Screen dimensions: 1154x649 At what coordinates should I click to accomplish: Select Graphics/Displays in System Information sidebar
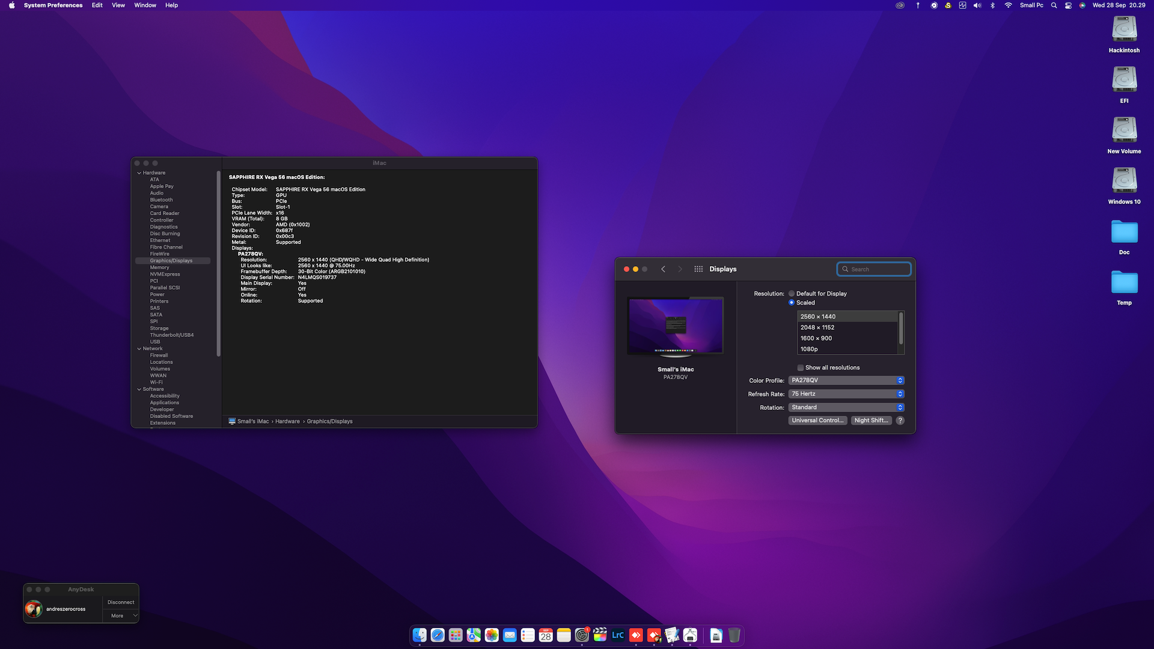[172, 261]
